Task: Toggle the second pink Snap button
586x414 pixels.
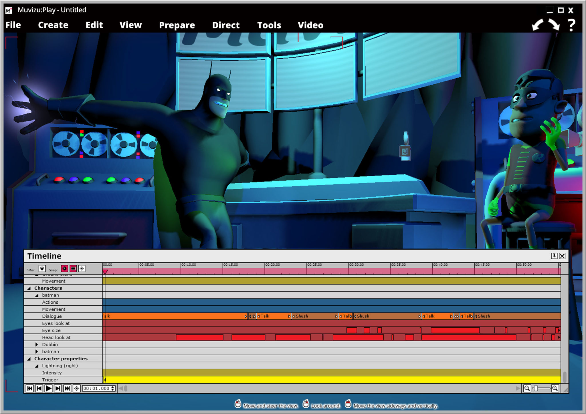Action: click(73, 268)
